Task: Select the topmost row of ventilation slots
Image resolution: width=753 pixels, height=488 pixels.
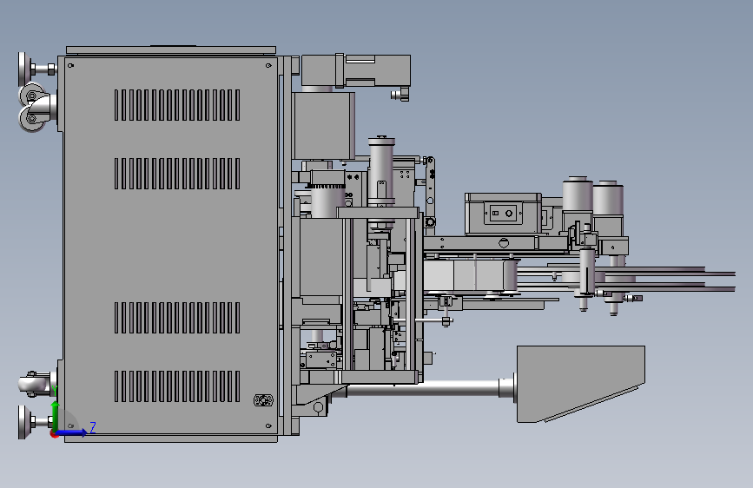Action: (177, 105)
